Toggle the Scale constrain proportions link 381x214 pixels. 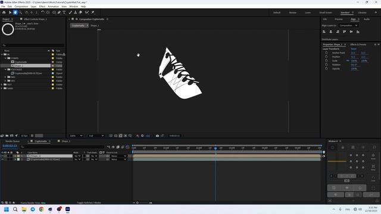click(348, 61)
